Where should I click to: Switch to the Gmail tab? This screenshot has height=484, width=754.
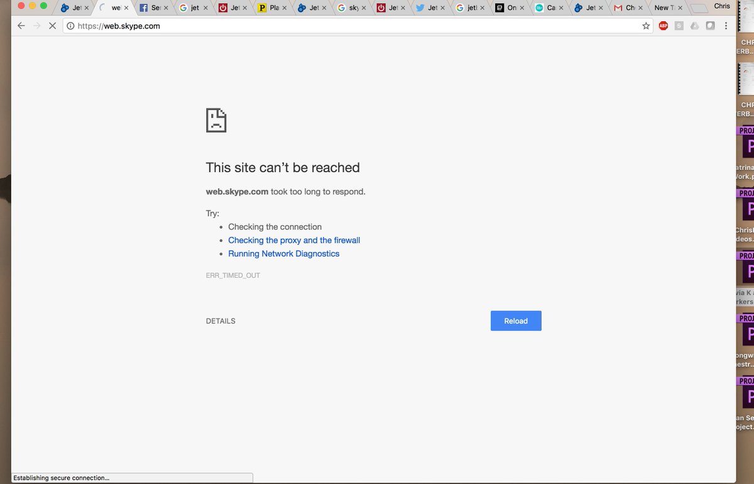pos(629,8)
